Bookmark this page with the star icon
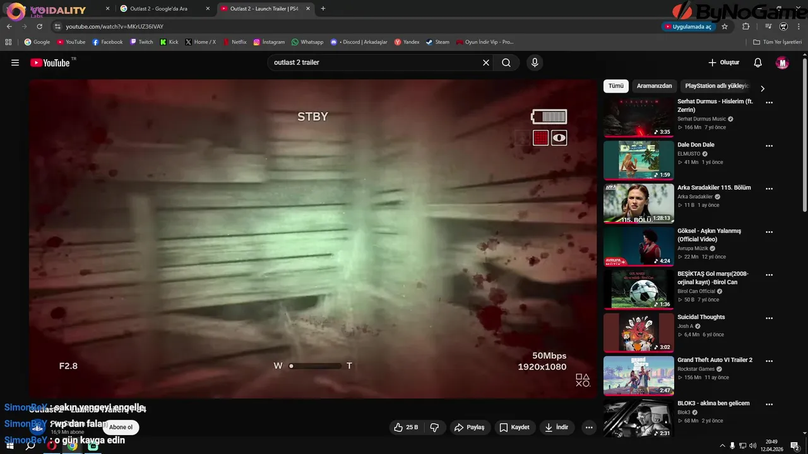The image size is (808, 454). tap(725, 26)
